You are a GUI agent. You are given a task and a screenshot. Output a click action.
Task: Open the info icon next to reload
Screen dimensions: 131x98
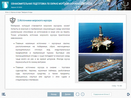tap(83, 94)
